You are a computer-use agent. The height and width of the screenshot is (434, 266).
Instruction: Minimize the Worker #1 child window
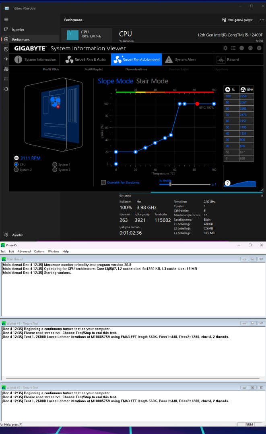tap(244, 323)
